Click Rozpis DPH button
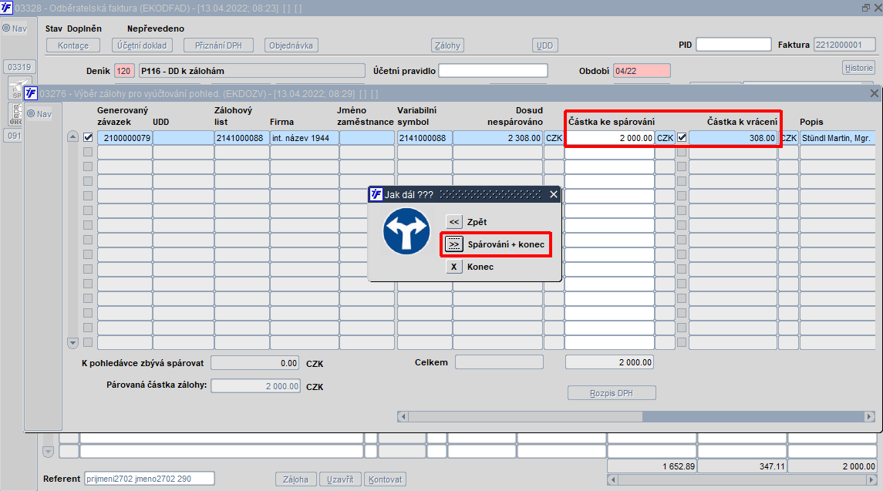This screenshot has height=491, width=883. point(612,393)
